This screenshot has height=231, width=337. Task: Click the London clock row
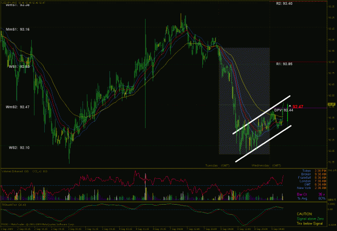click(x=313, y=181)
